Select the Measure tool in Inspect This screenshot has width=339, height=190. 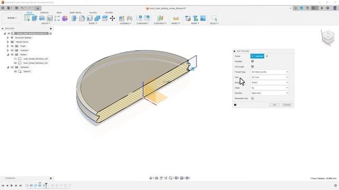pyautogui.click(x=176, y=18)
